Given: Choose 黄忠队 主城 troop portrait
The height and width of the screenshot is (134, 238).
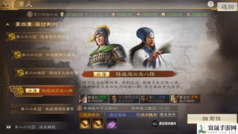Looking at the screenshot, I should [174, 99].
